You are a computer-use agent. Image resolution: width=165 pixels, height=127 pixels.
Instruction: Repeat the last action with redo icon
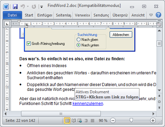34,7
